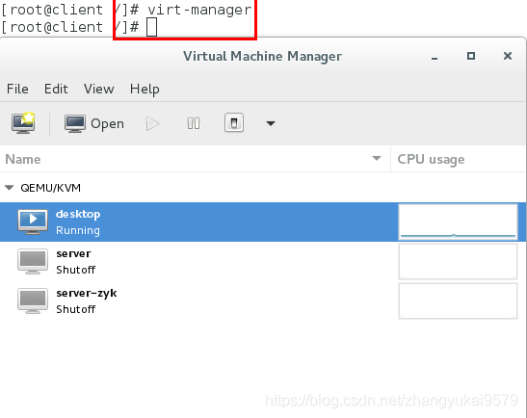Shut down the virtual machine icon
Viewport: 527px width, 418px height.
(x=234, y=123)
